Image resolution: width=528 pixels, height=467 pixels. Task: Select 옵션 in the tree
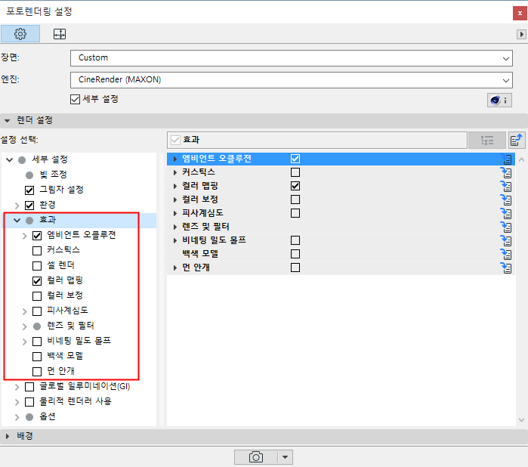(x=47, y=417)
